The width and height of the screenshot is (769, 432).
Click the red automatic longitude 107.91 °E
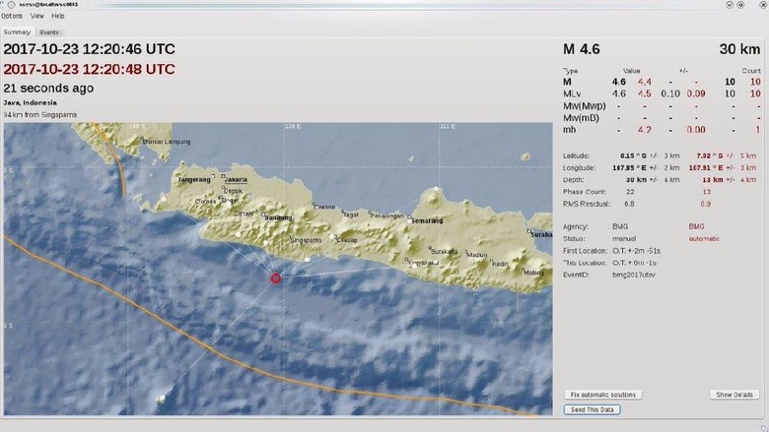pos(706,167)
